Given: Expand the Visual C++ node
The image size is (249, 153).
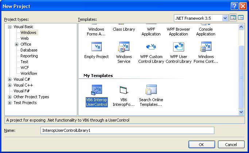Looking at the screenshot, I should pos(10,85).
